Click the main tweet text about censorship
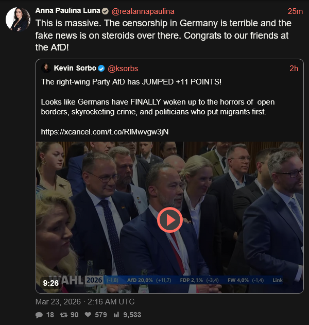 (x=162, y=36)
